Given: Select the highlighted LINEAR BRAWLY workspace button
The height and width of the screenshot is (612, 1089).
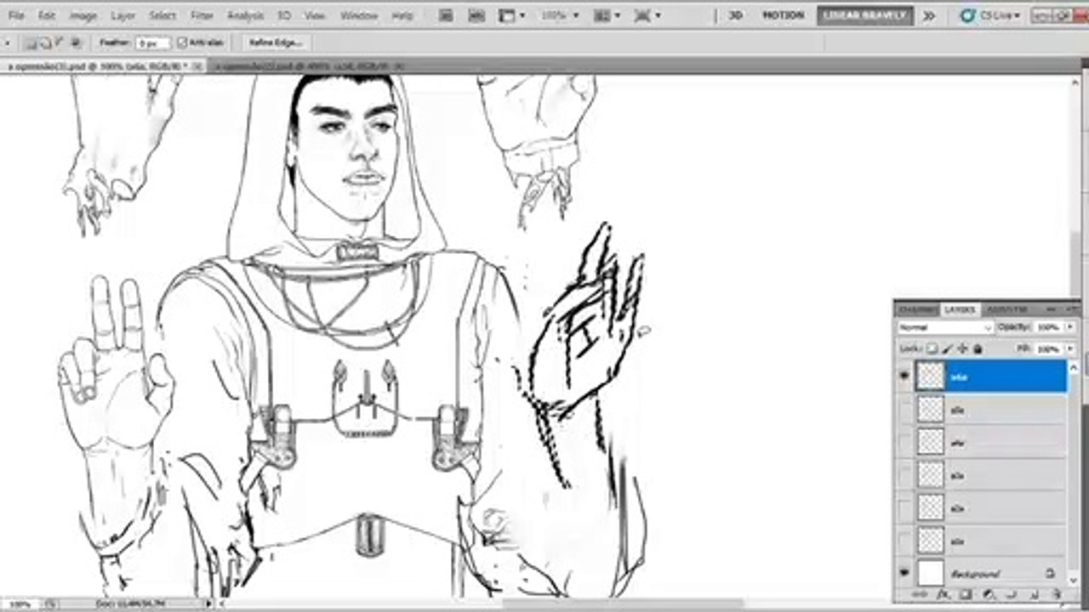Looking at the screenshot, I should 865,15.
